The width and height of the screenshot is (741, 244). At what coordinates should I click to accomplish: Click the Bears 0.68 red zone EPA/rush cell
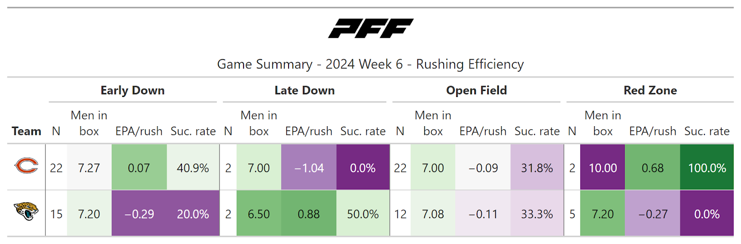click(x=653, y=168)
